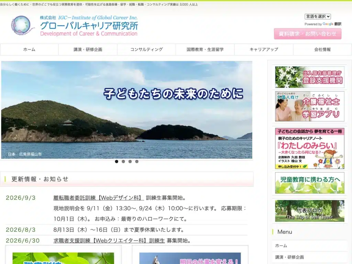Click the globe company logo

(22, 25)
